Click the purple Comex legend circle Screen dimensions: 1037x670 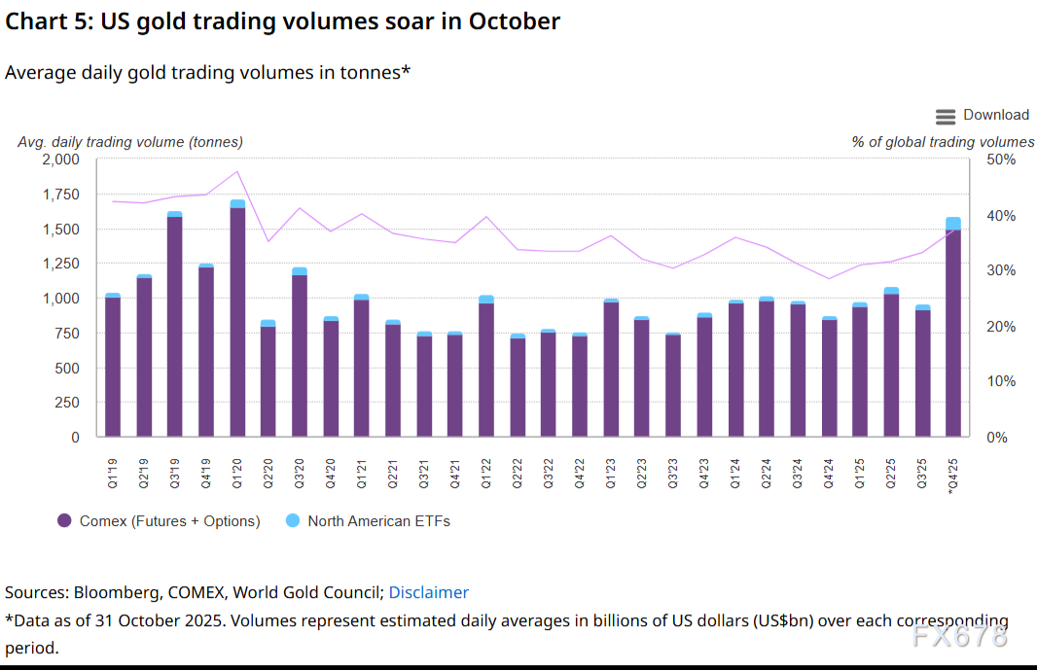pyautogui.click(x=64, y=521)
